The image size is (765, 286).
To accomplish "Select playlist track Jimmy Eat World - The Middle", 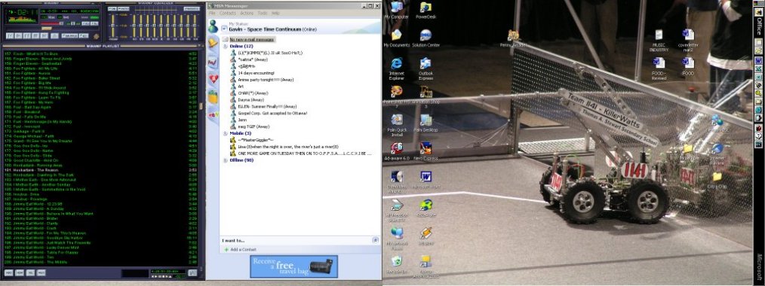I will point(100,262).
